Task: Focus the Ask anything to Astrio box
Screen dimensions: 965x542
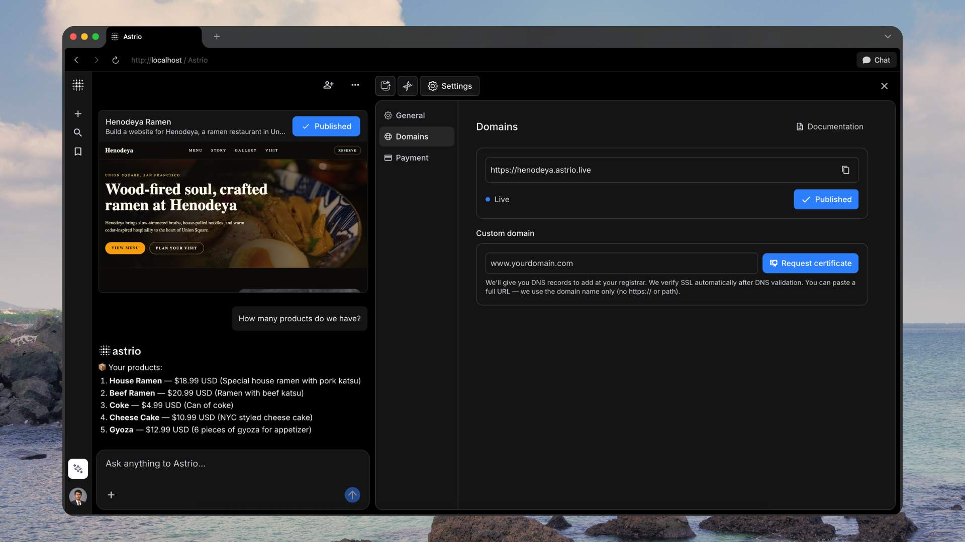Action: pos(233,464)
